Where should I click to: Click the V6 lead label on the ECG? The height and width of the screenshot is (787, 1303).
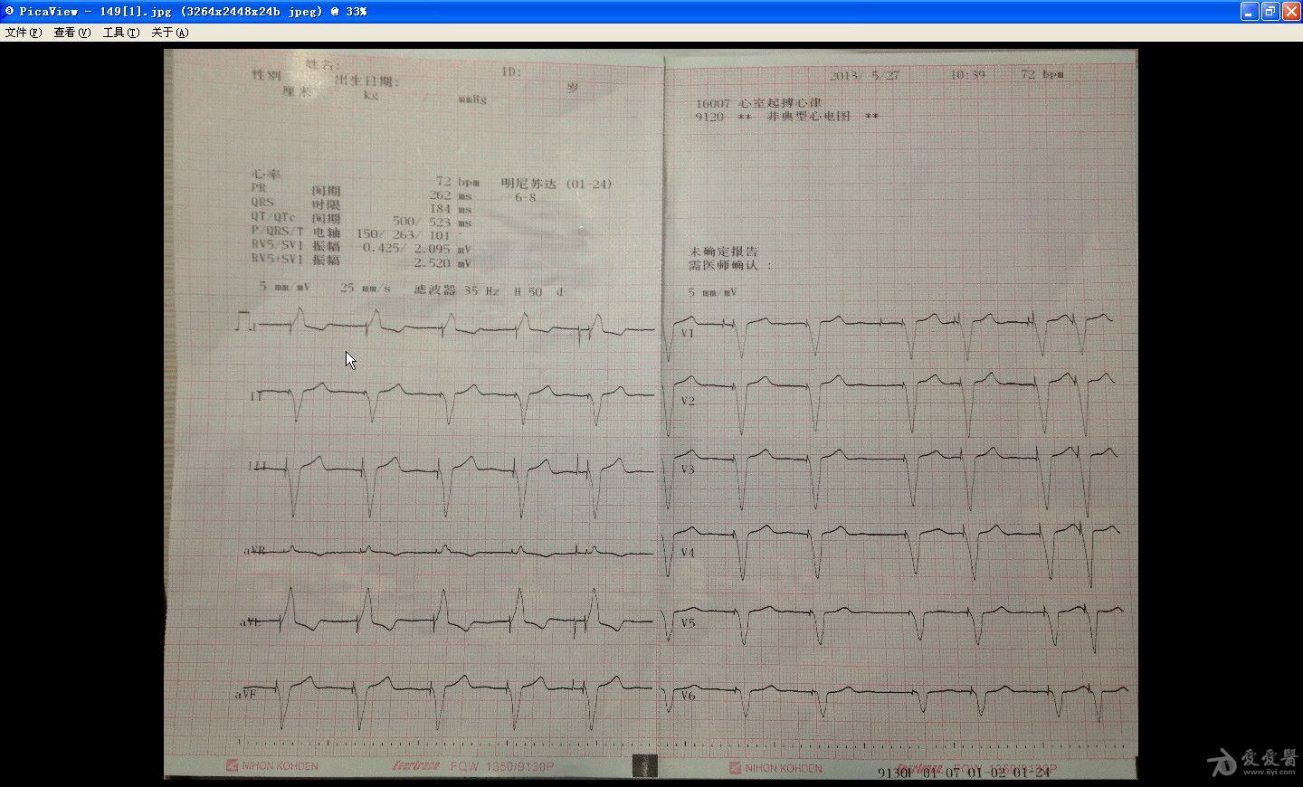coord(688,696)
